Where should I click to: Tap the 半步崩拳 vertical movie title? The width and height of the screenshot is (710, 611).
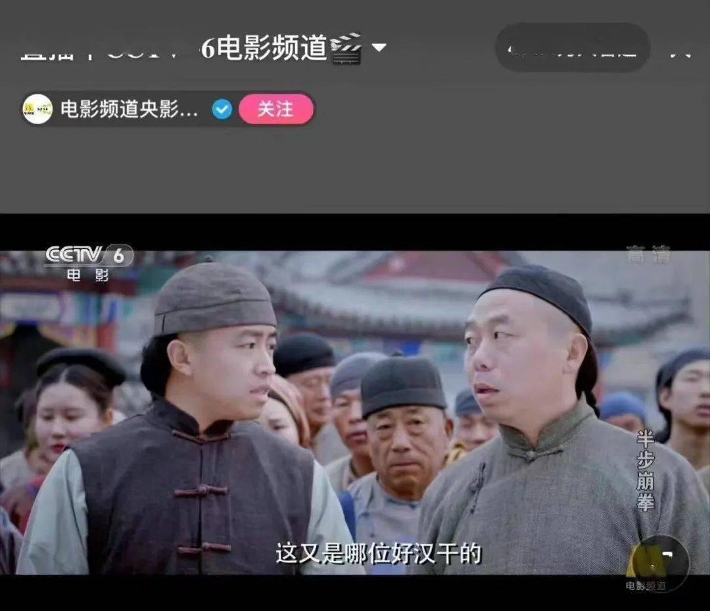pyautogui.click(x=645, y=470)
